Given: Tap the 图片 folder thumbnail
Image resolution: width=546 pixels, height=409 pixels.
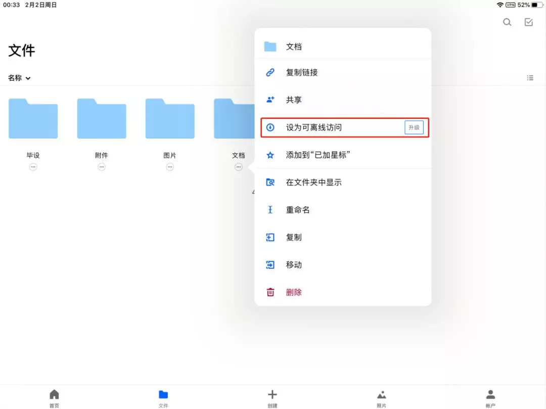Looking at the screenshot, I should click(170, 118).
